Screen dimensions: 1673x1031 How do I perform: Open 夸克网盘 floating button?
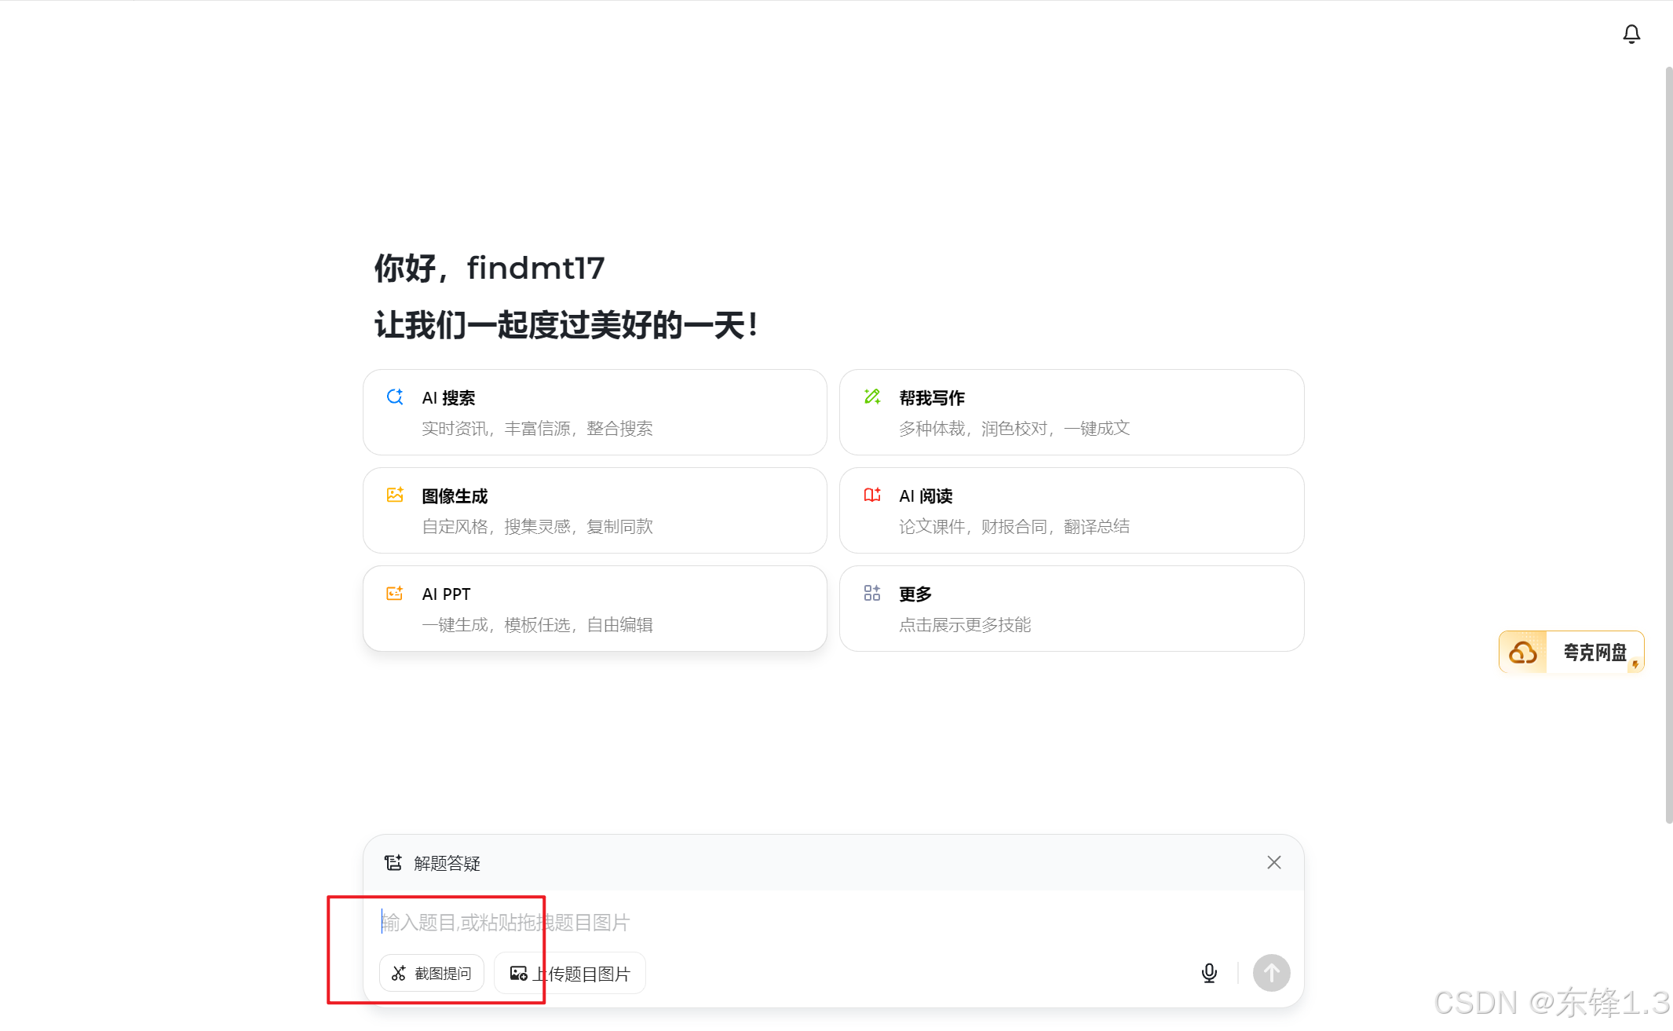pos(1593,652)
